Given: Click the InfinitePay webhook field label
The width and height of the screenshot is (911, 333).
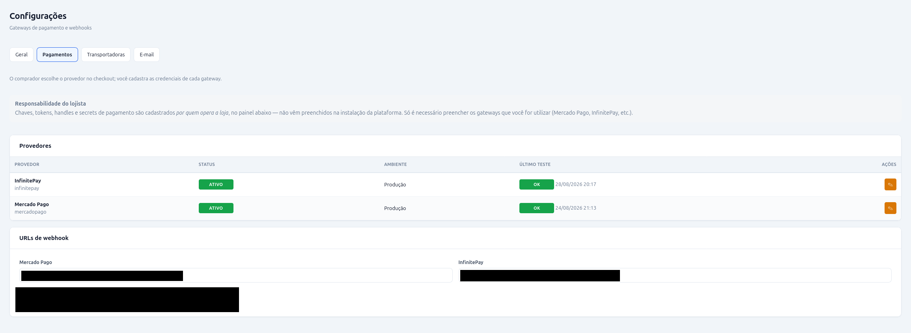Looking at the screenshot, I should coord(470,262).
